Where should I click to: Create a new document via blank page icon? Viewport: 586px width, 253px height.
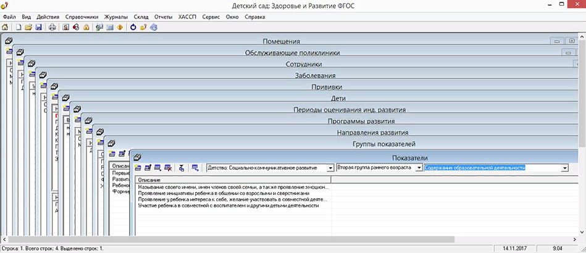click(19, 28)
